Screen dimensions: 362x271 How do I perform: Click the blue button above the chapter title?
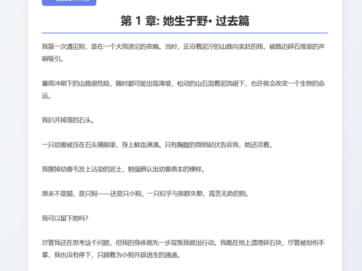tap(69, 2)
